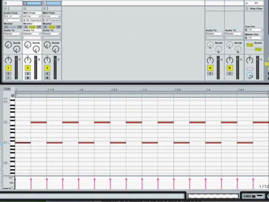Click the 1.4 marker in the ruler
This screenshot has width=269, height=202.
[208, 90]
